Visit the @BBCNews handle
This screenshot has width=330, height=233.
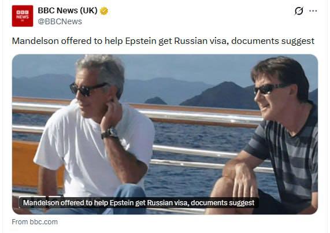(x=60, y=21)
